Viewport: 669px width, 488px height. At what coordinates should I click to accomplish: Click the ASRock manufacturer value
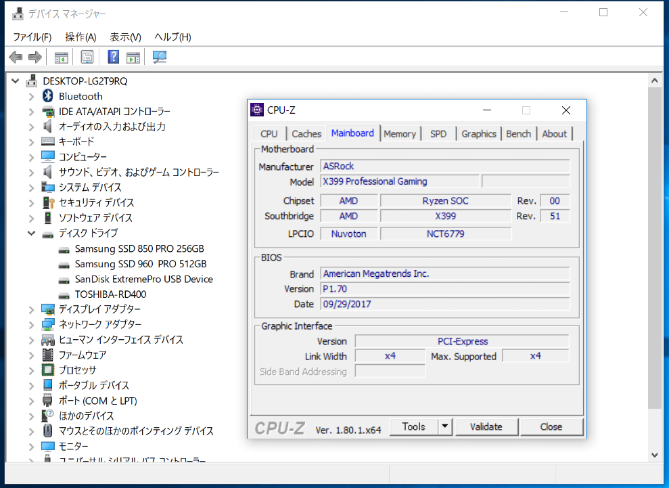[445, 166]
